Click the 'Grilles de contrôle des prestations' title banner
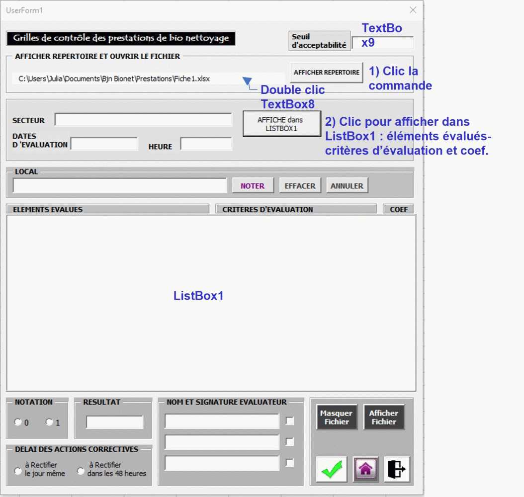 121,38
